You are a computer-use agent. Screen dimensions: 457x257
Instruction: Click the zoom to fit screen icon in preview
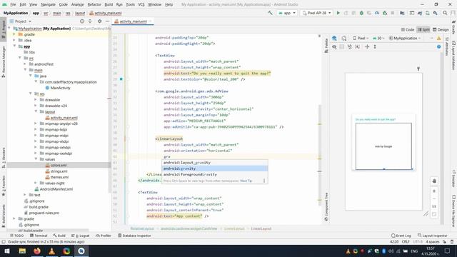(x=434, y=214)
